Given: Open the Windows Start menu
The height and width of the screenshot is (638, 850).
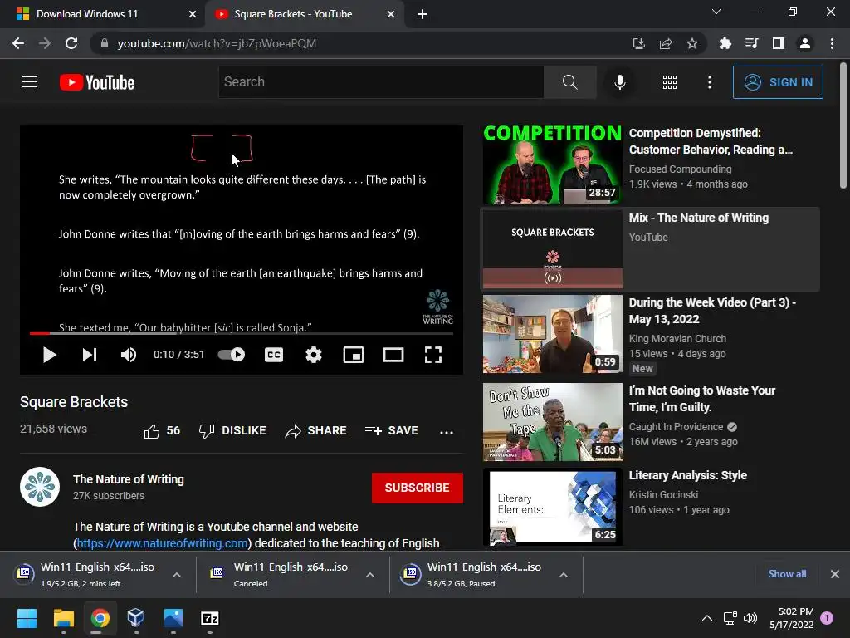Looking at the screenshot, I should point(27,618).
